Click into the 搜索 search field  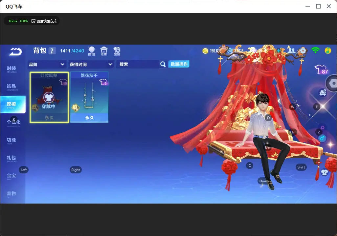coord(138,64)
